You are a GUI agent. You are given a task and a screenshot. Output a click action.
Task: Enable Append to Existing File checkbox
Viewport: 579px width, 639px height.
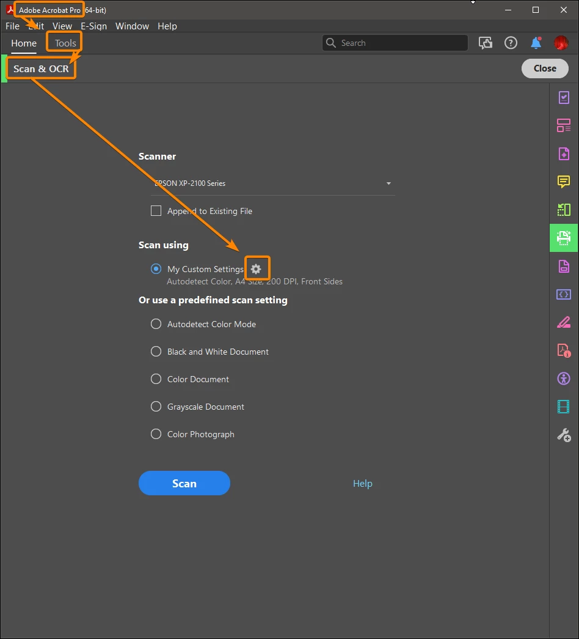point(156,211)
